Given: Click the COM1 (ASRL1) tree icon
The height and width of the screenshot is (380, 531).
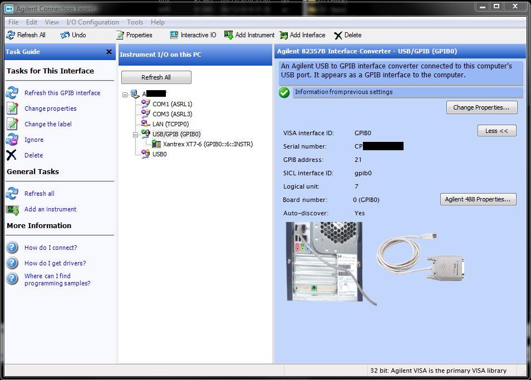Looking at the screenshot, I should pos(146,103).
